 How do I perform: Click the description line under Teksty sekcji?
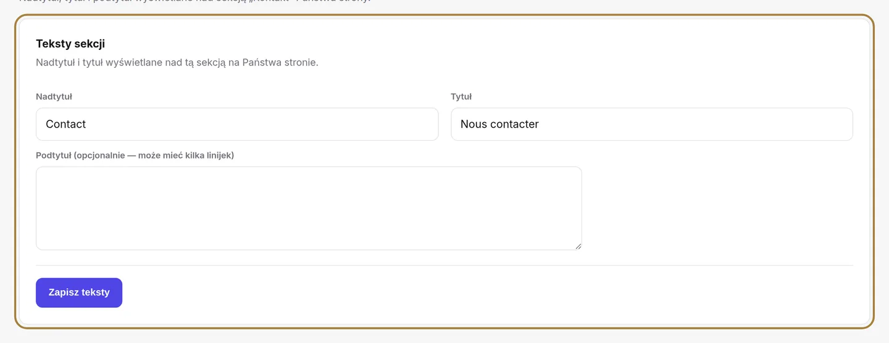[177, 62]
